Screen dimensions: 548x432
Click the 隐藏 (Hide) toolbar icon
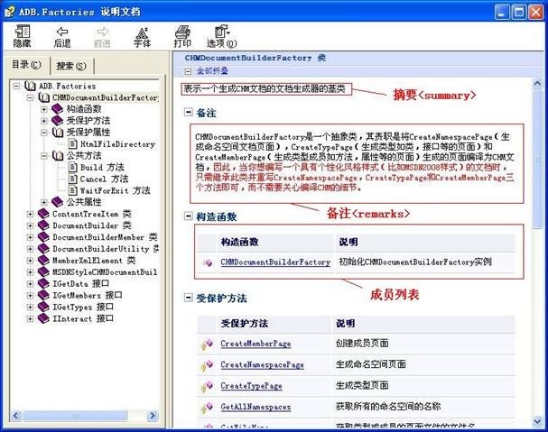click(22, 34)
